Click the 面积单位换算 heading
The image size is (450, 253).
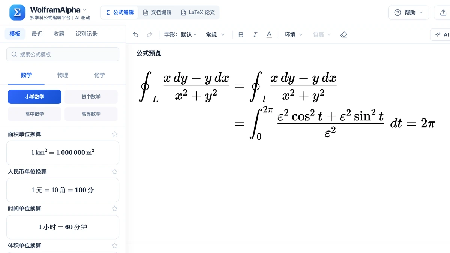[x=24, y=134]
